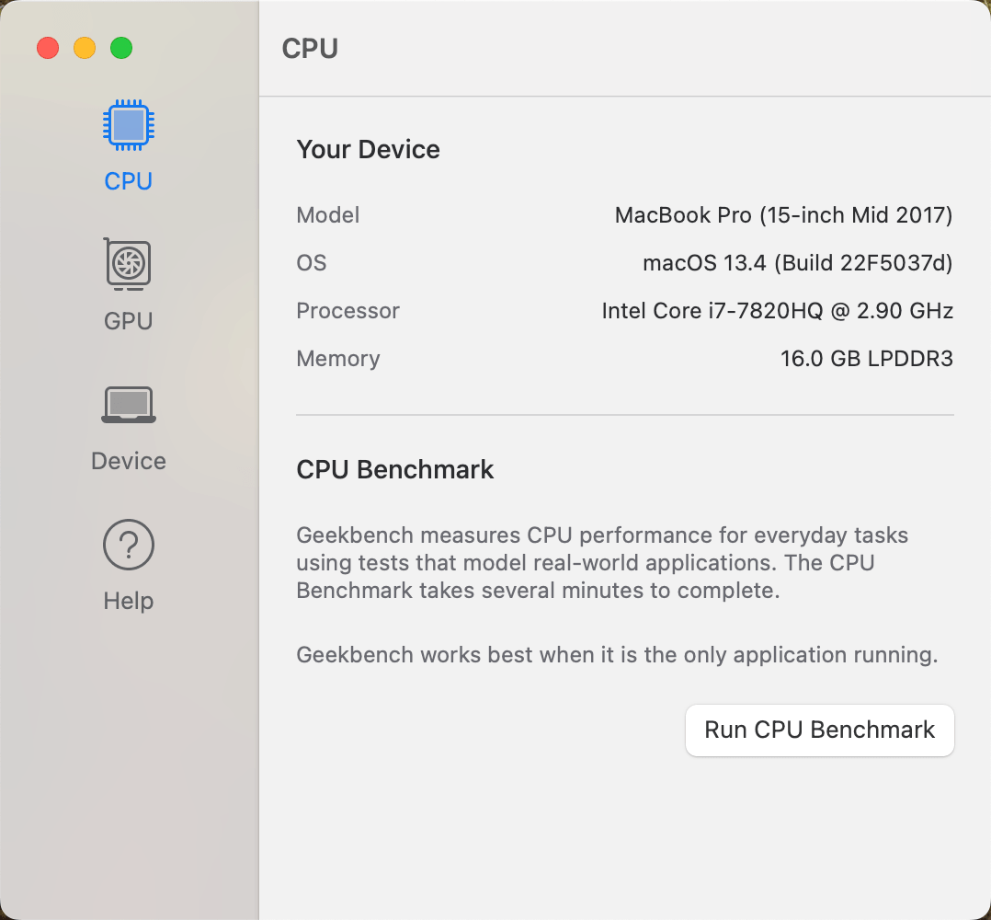
Task: Click the Geekbench works best notice text
Action: [x=617, y=655]
